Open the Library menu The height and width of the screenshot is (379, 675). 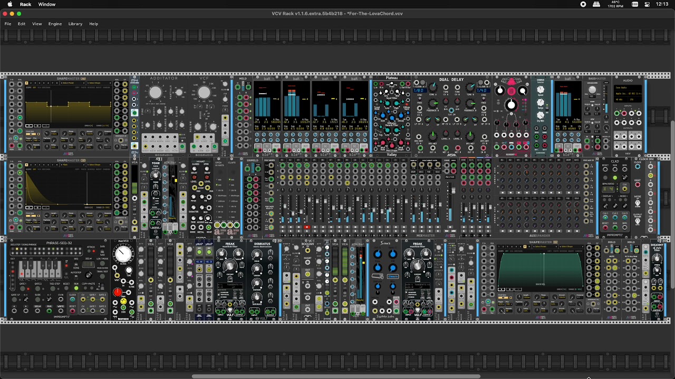click(75, 24)
